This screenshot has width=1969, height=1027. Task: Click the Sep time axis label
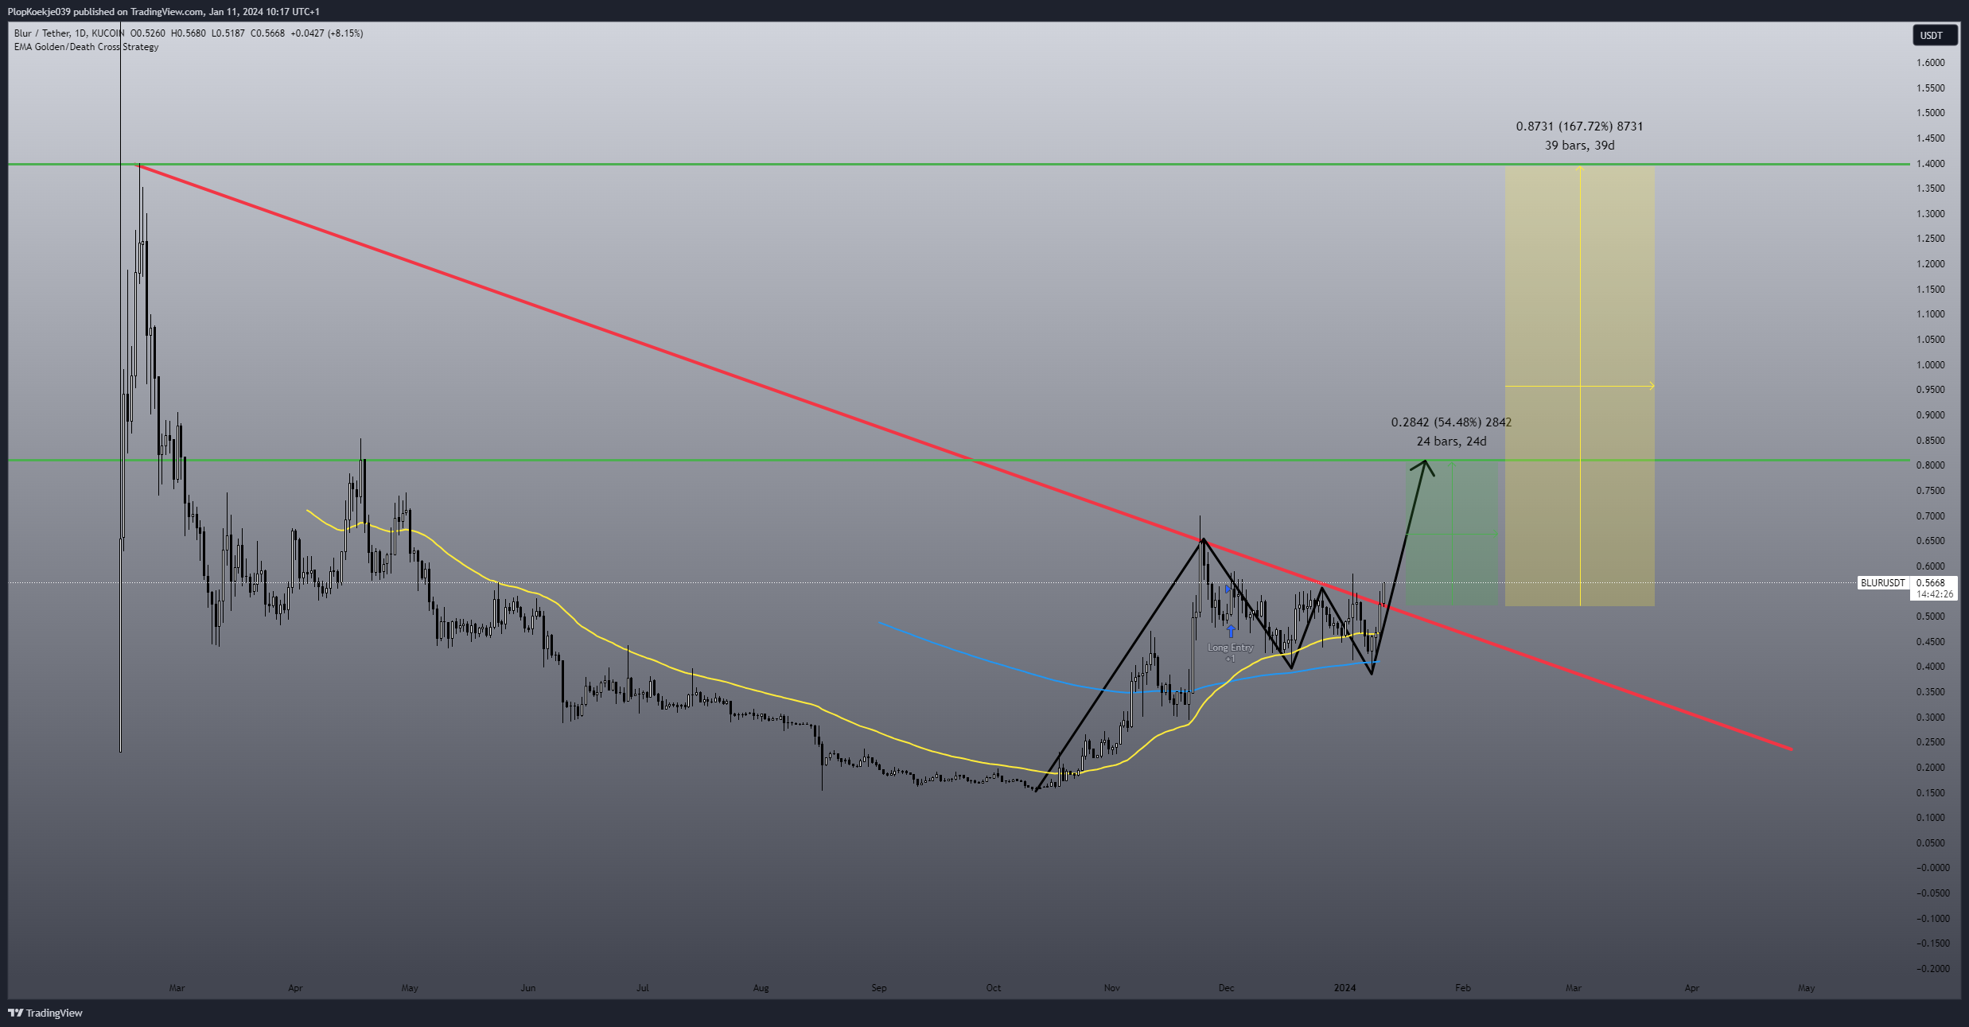(879, 988)
